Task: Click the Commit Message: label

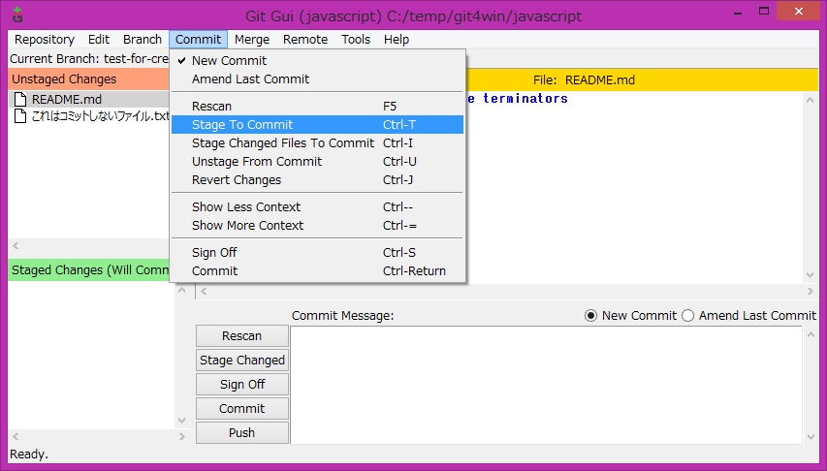Action: coord(343,315)
